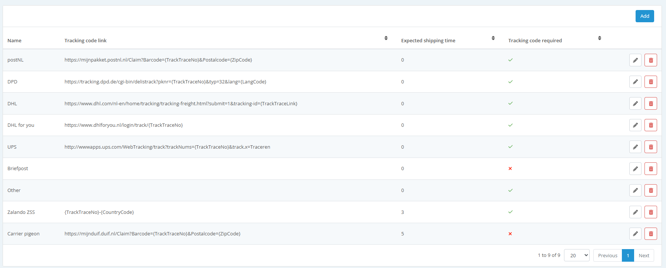Click the red cross for Carrier pigeon
This screenshot has height=268, width=666.
[x=510, y=234]
